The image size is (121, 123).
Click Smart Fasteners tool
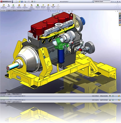pos(19,6)
